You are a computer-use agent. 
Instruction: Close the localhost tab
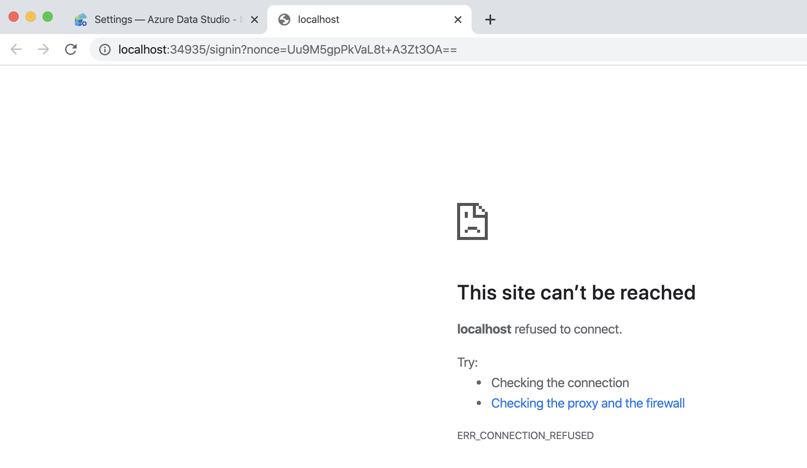[x=458, y=19]
